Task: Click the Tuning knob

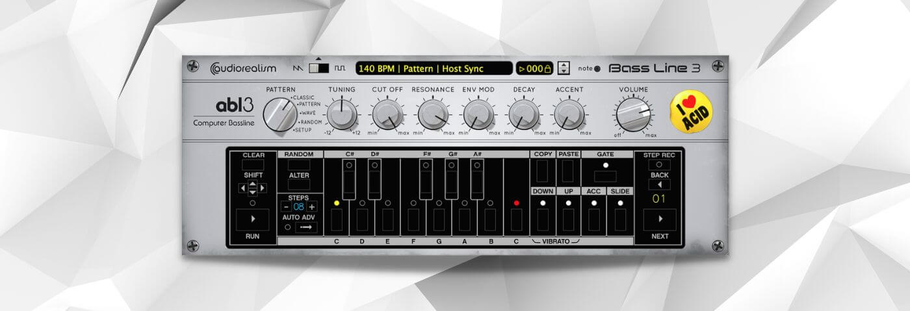Action: point(342,114)
